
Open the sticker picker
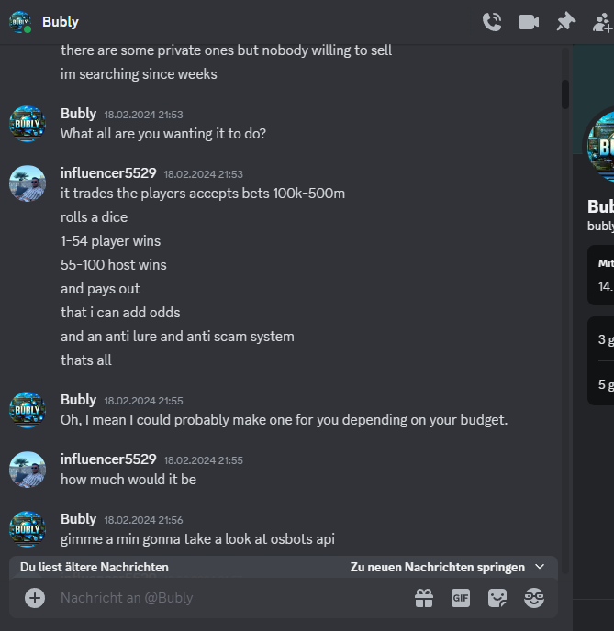click(x=497, y=598)
